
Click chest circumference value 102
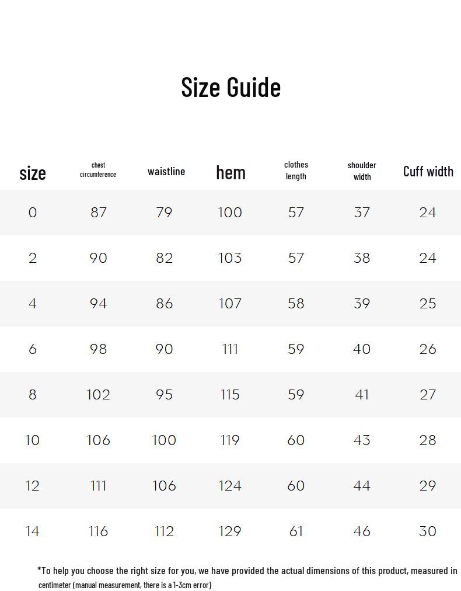click(99, 395)
